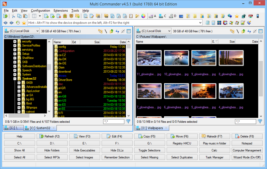This screenshot has height=169, width=267.
Task: Click the folder tree icon in the left panel bar
Action: (100, 31)
